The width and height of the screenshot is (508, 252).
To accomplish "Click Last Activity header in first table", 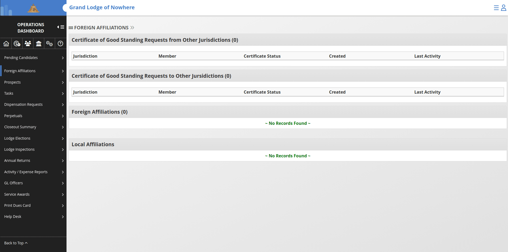I will tap(427, 56).
